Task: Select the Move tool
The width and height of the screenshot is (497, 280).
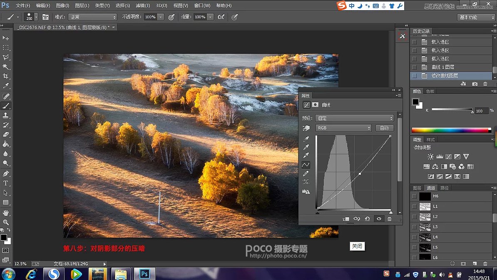Action: coord(6,38)
